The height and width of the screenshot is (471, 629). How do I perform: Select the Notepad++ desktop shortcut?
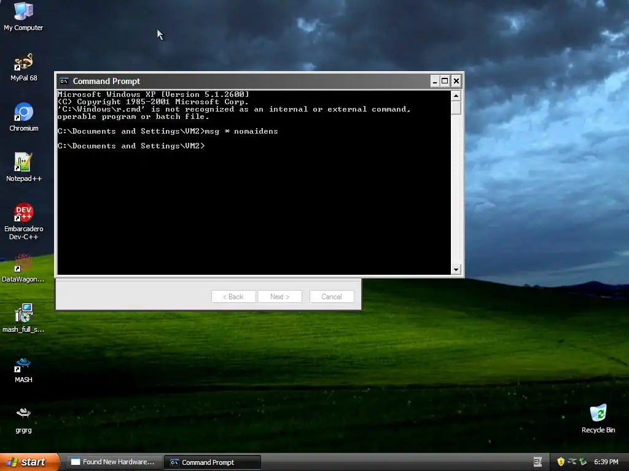pyautogui.click(x=24, y=167)
